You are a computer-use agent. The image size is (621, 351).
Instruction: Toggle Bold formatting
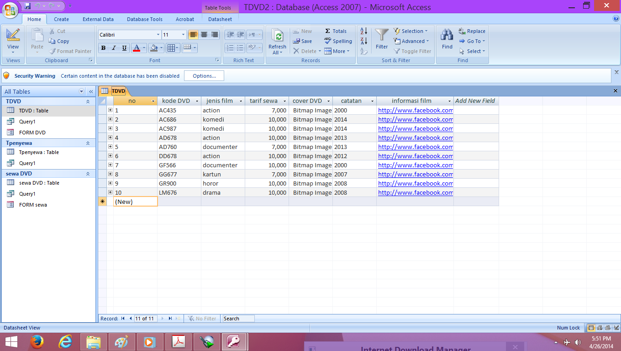103,48
